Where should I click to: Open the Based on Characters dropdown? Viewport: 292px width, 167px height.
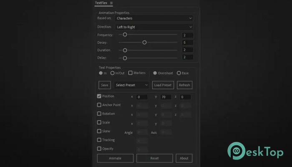pos(154,18)
